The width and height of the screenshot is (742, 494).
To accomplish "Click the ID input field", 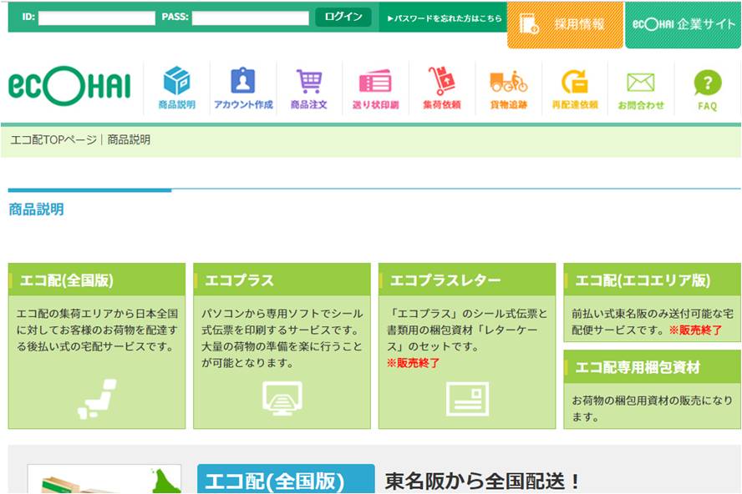I will [x=97, y=18].
